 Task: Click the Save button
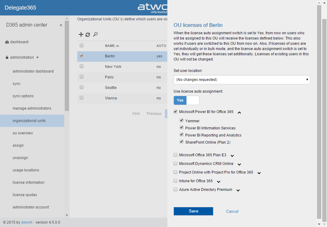coord(193,211)
